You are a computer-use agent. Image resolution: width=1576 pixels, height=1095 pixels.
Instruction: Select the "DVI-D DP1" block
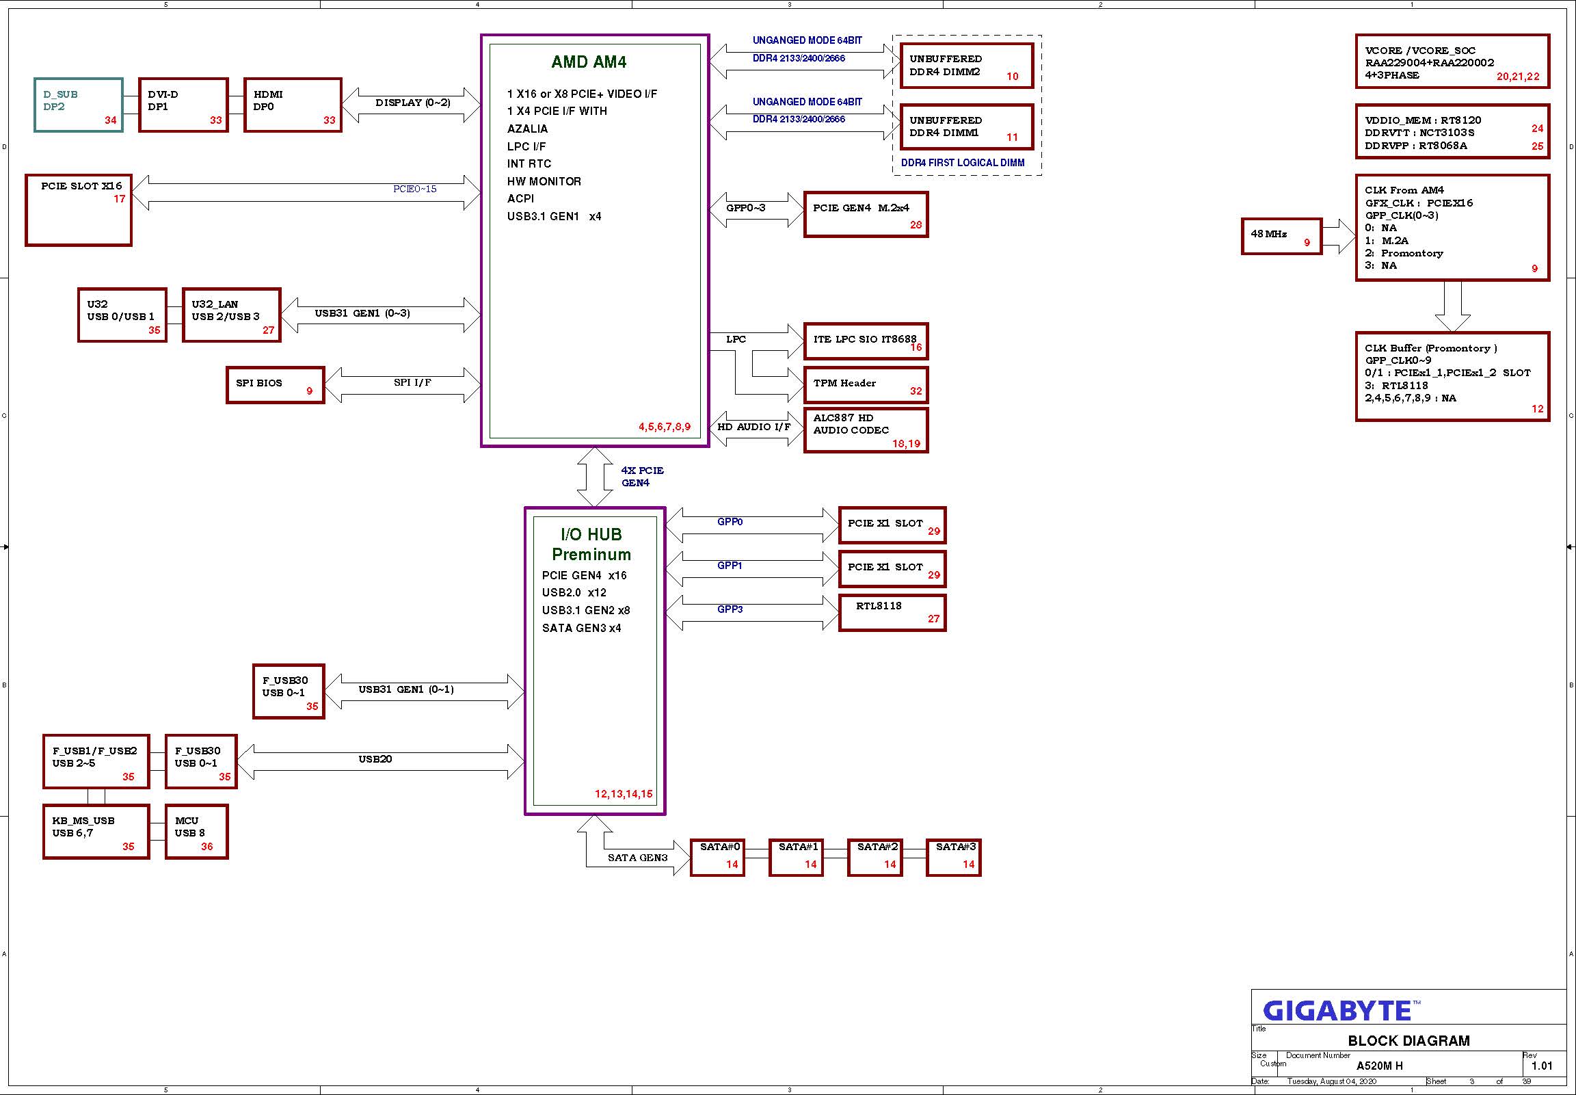click(183, 105)
